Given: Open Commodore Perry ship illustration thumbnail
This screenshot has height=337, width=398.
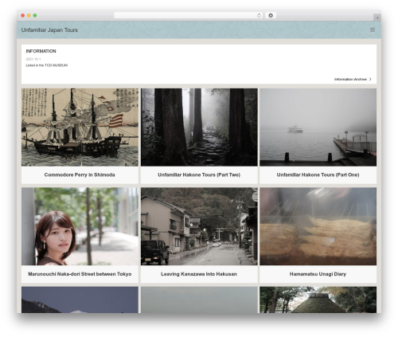Looking at the screenshot, I should click(x=80, y=127).
